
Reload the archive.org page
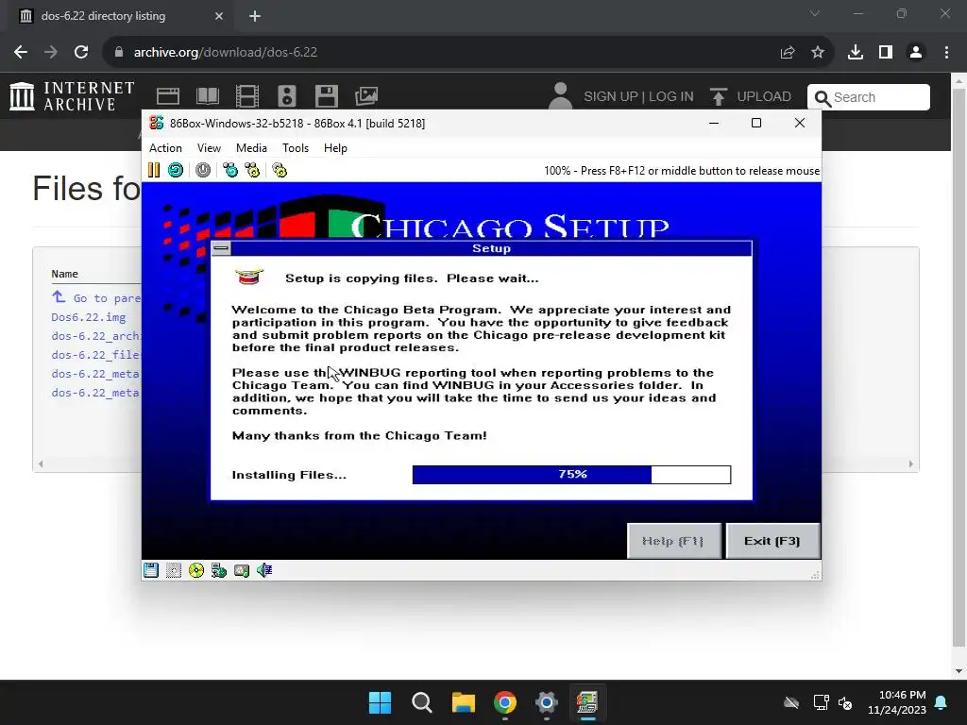tap(81, 53)
